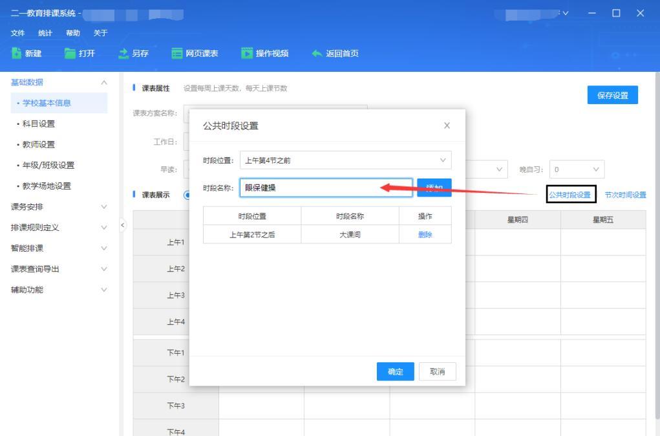Viewport: 660px width, 436px height.
Task: Open the 网页课表 web timetable
Action: (195, 53)
